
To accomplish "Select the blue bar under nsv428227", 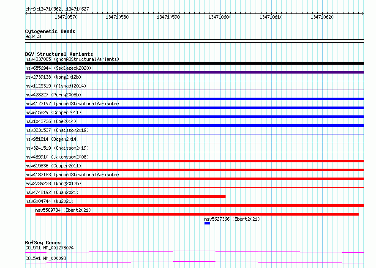I will pos(194,99).
